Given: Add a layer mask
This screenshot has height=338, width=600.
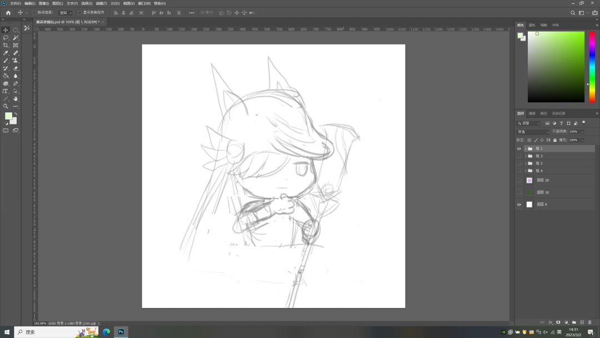Looking at the screenshot, I should coord(558,322).
